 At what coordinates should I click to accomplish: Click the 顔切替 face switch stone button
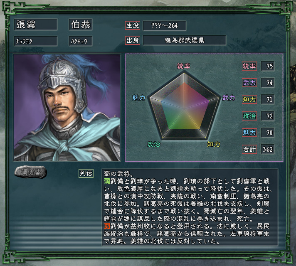(30, 172)
